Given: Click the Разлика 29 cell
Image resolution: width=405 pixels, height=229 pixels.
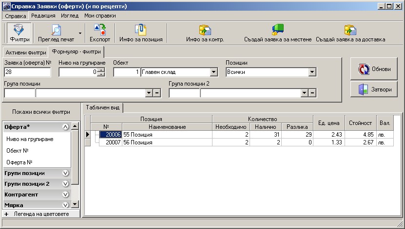Looking at the screenshot, I should pos(297,135).
